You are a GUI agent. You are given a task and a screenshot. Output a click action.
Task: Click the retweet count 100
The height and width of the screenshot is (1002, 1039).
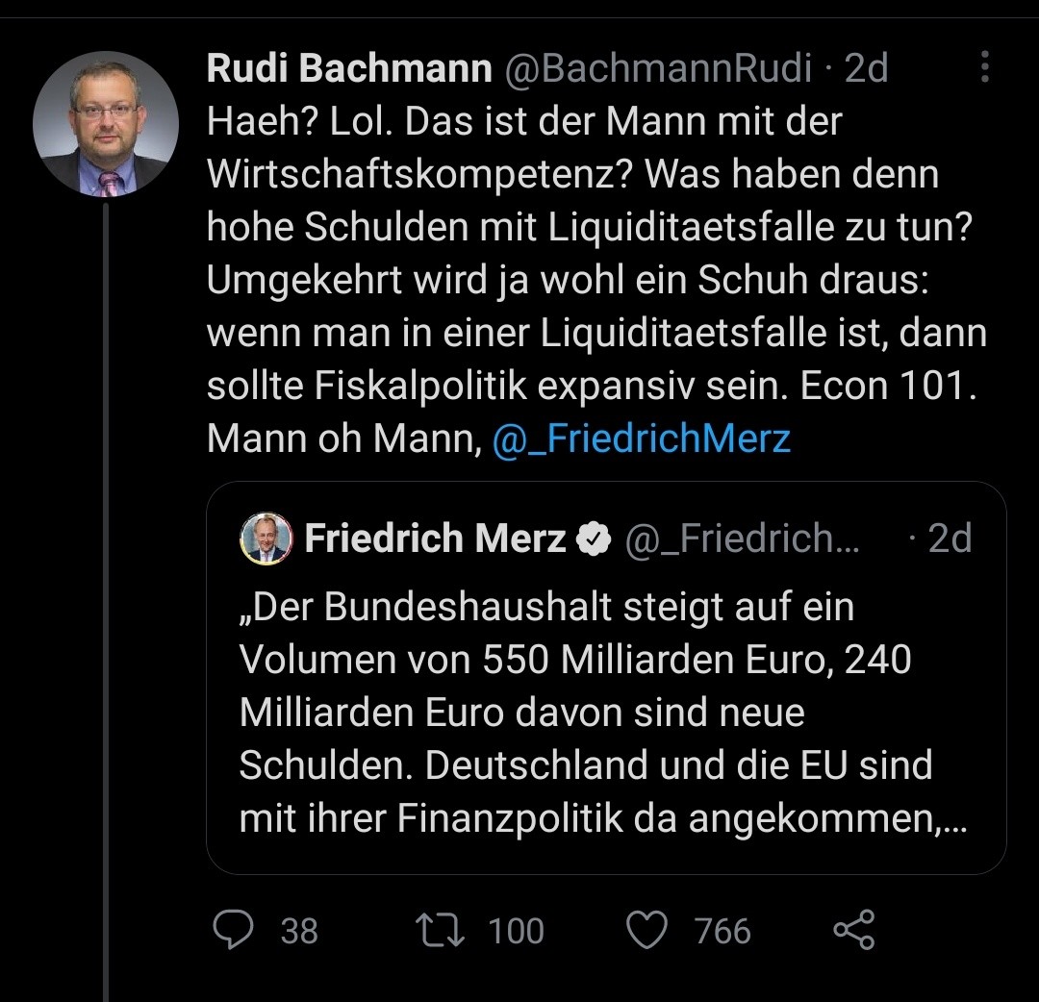coord(516,931)
